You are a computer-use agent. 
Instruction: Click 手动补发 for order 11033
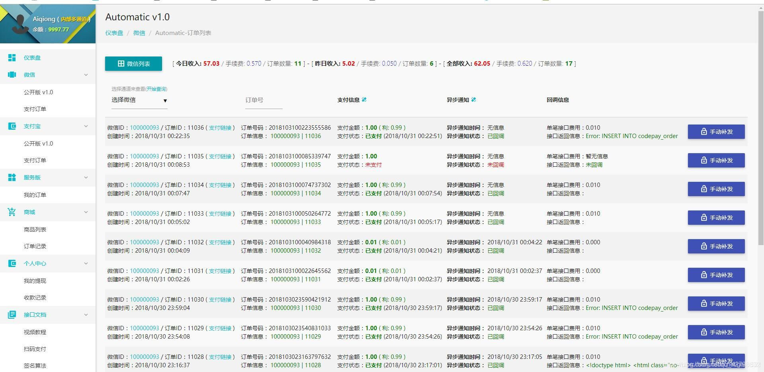click(x=716, y=218)
